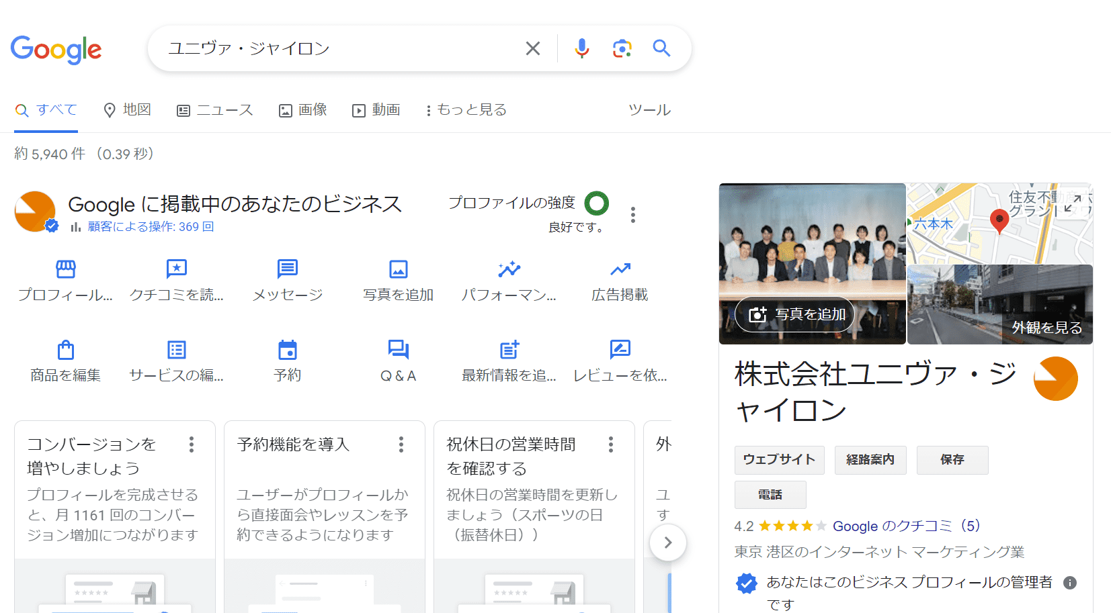Switch to the ニュース tab
1111x613 pixels.
[214, 110]
